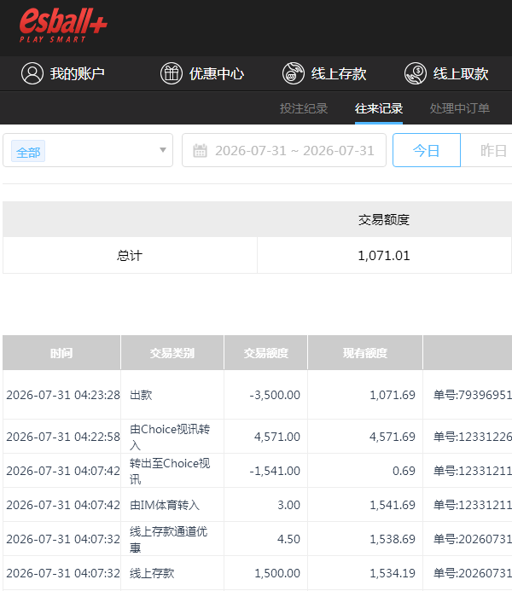
Task: Click the 转出至Choice视讯 cell
Action: [x=172, y=471]
